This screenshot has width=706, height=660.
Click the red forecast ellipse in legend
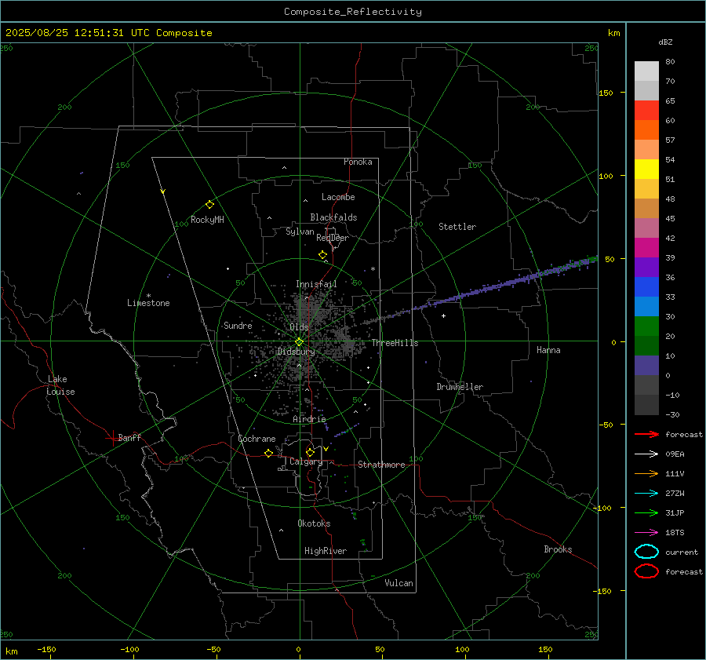pos(646,571)
